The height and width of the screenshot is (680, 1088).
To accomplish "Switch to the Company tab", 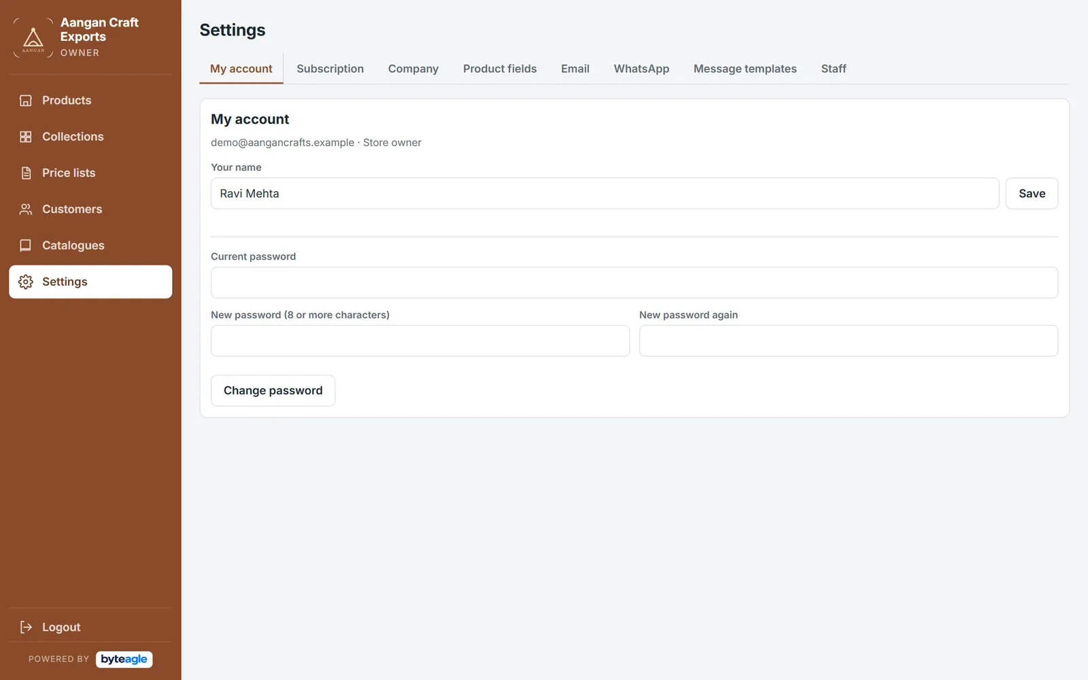I will click(413, 69).
